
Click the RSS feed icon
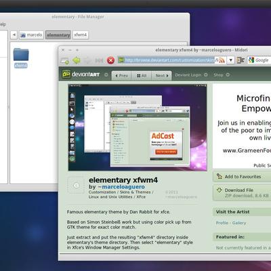(x=222, y=60)
